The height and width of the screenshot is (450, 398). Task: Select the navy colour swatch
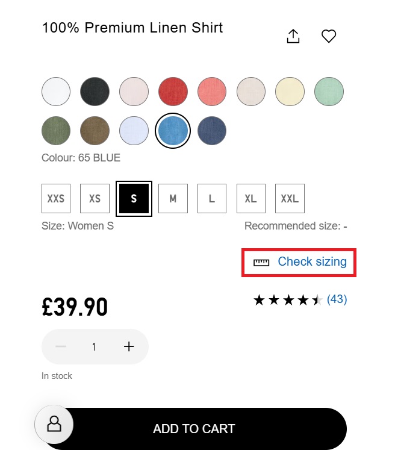pyautogui.click(x=212, y=131)
